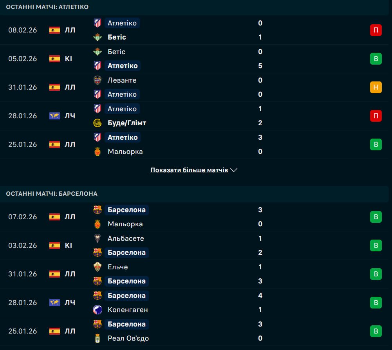Click the Albacete club crest icon

tap(98, 238)
